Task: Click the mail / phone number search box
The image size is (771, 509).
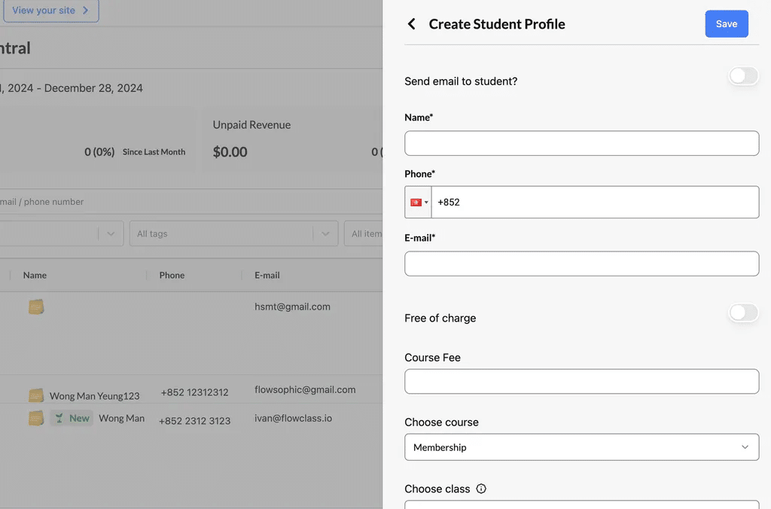Action: click(191, 202)
